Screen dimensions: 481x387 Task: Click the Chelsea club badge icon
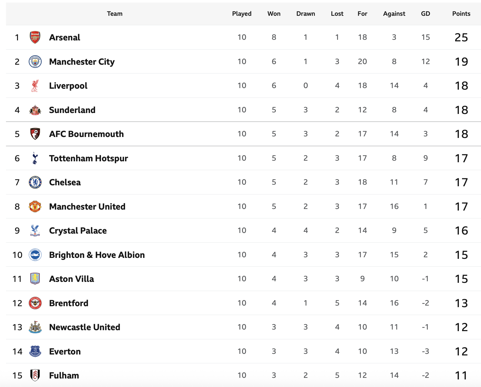(35, 182)
